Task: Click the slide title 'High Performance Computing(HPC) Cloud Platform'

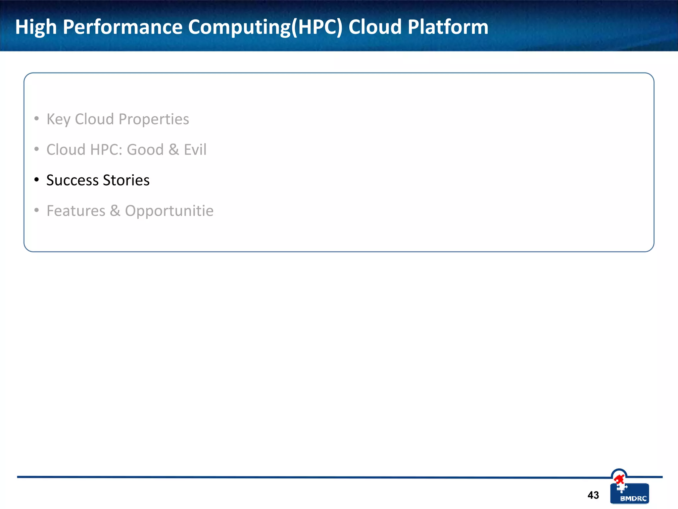Action: point(252,27)
